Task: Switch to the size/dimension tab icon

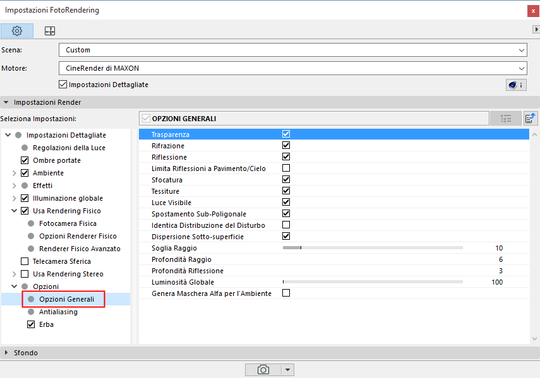Action: coord(50,31)
